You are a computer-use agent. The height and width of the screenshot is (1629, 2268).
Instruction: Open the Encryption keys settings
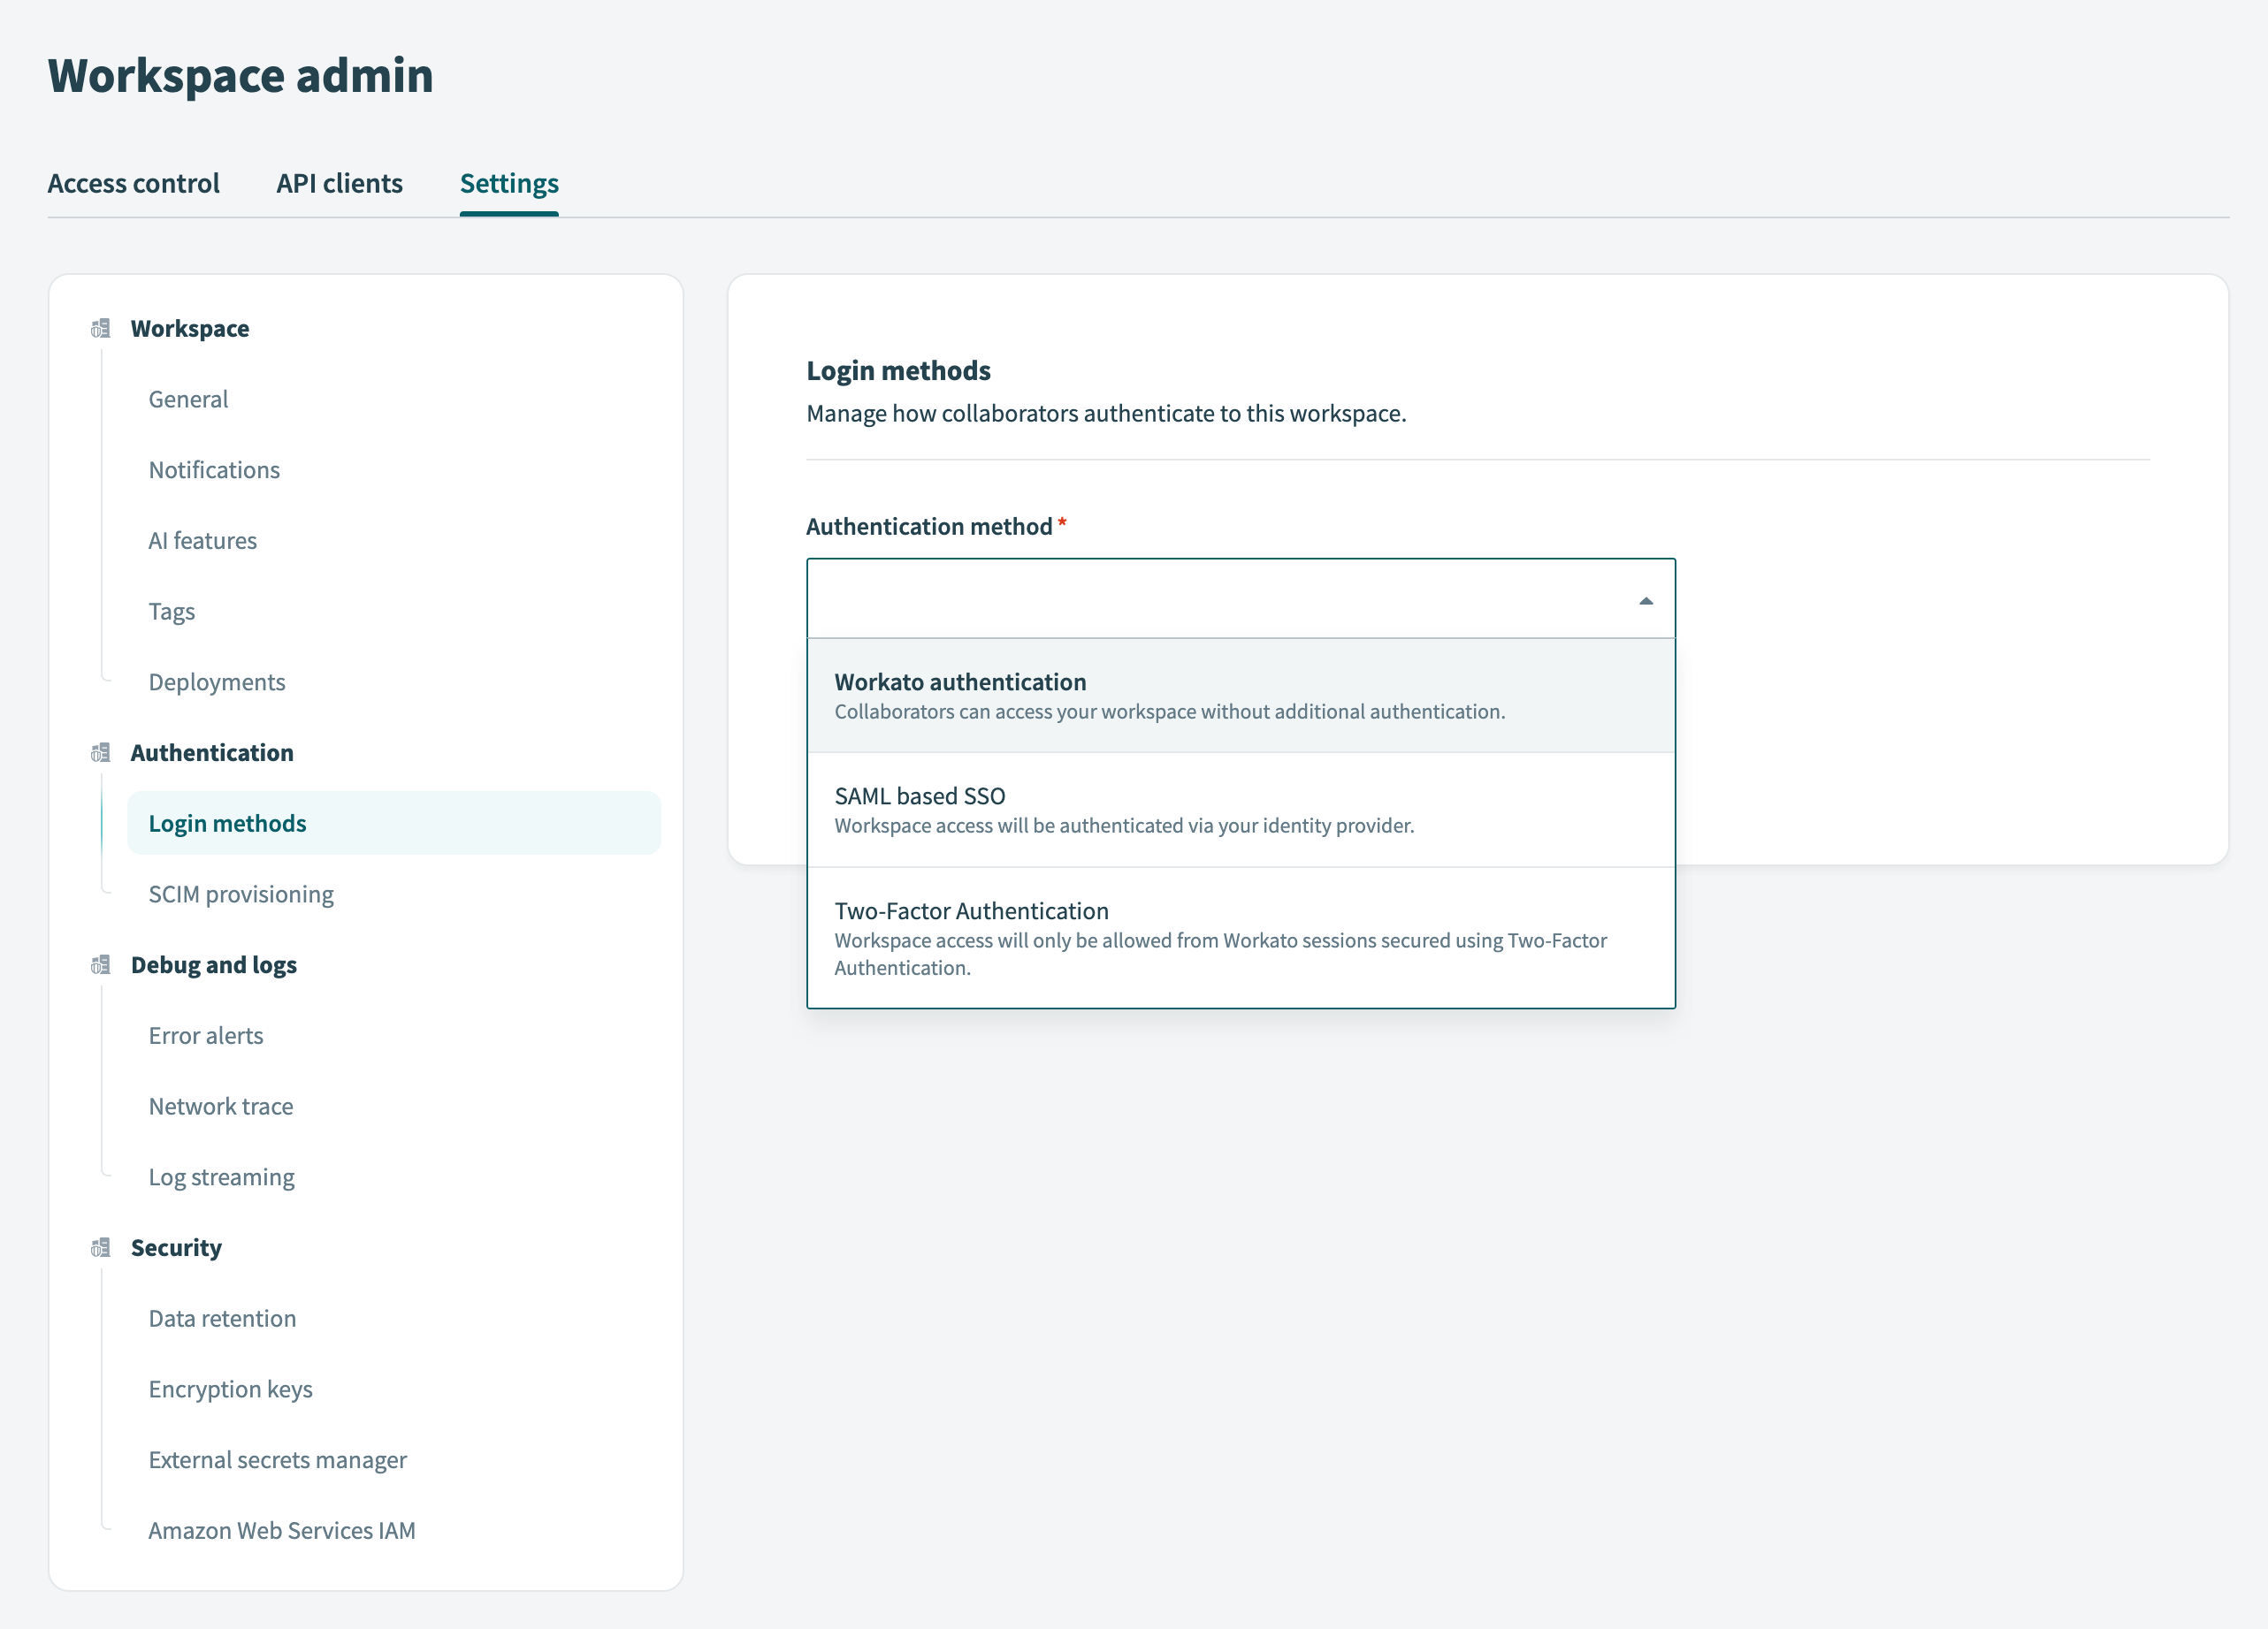click(x=230, y=1389)
